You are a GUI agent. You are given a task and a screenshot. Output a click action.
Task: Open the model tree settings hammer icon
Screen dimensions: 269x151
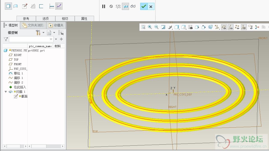pos(38,32)
